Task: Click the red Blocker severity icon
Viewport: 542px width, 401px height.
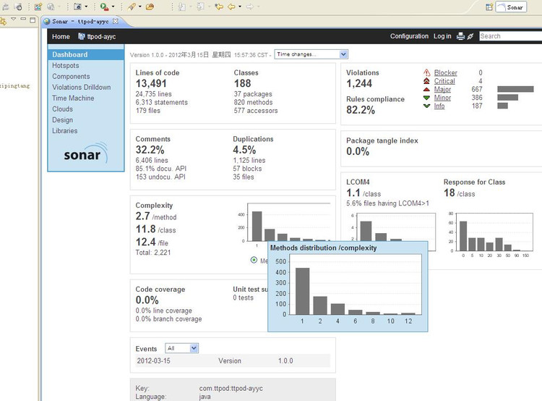Action: (x=427, y=72)
